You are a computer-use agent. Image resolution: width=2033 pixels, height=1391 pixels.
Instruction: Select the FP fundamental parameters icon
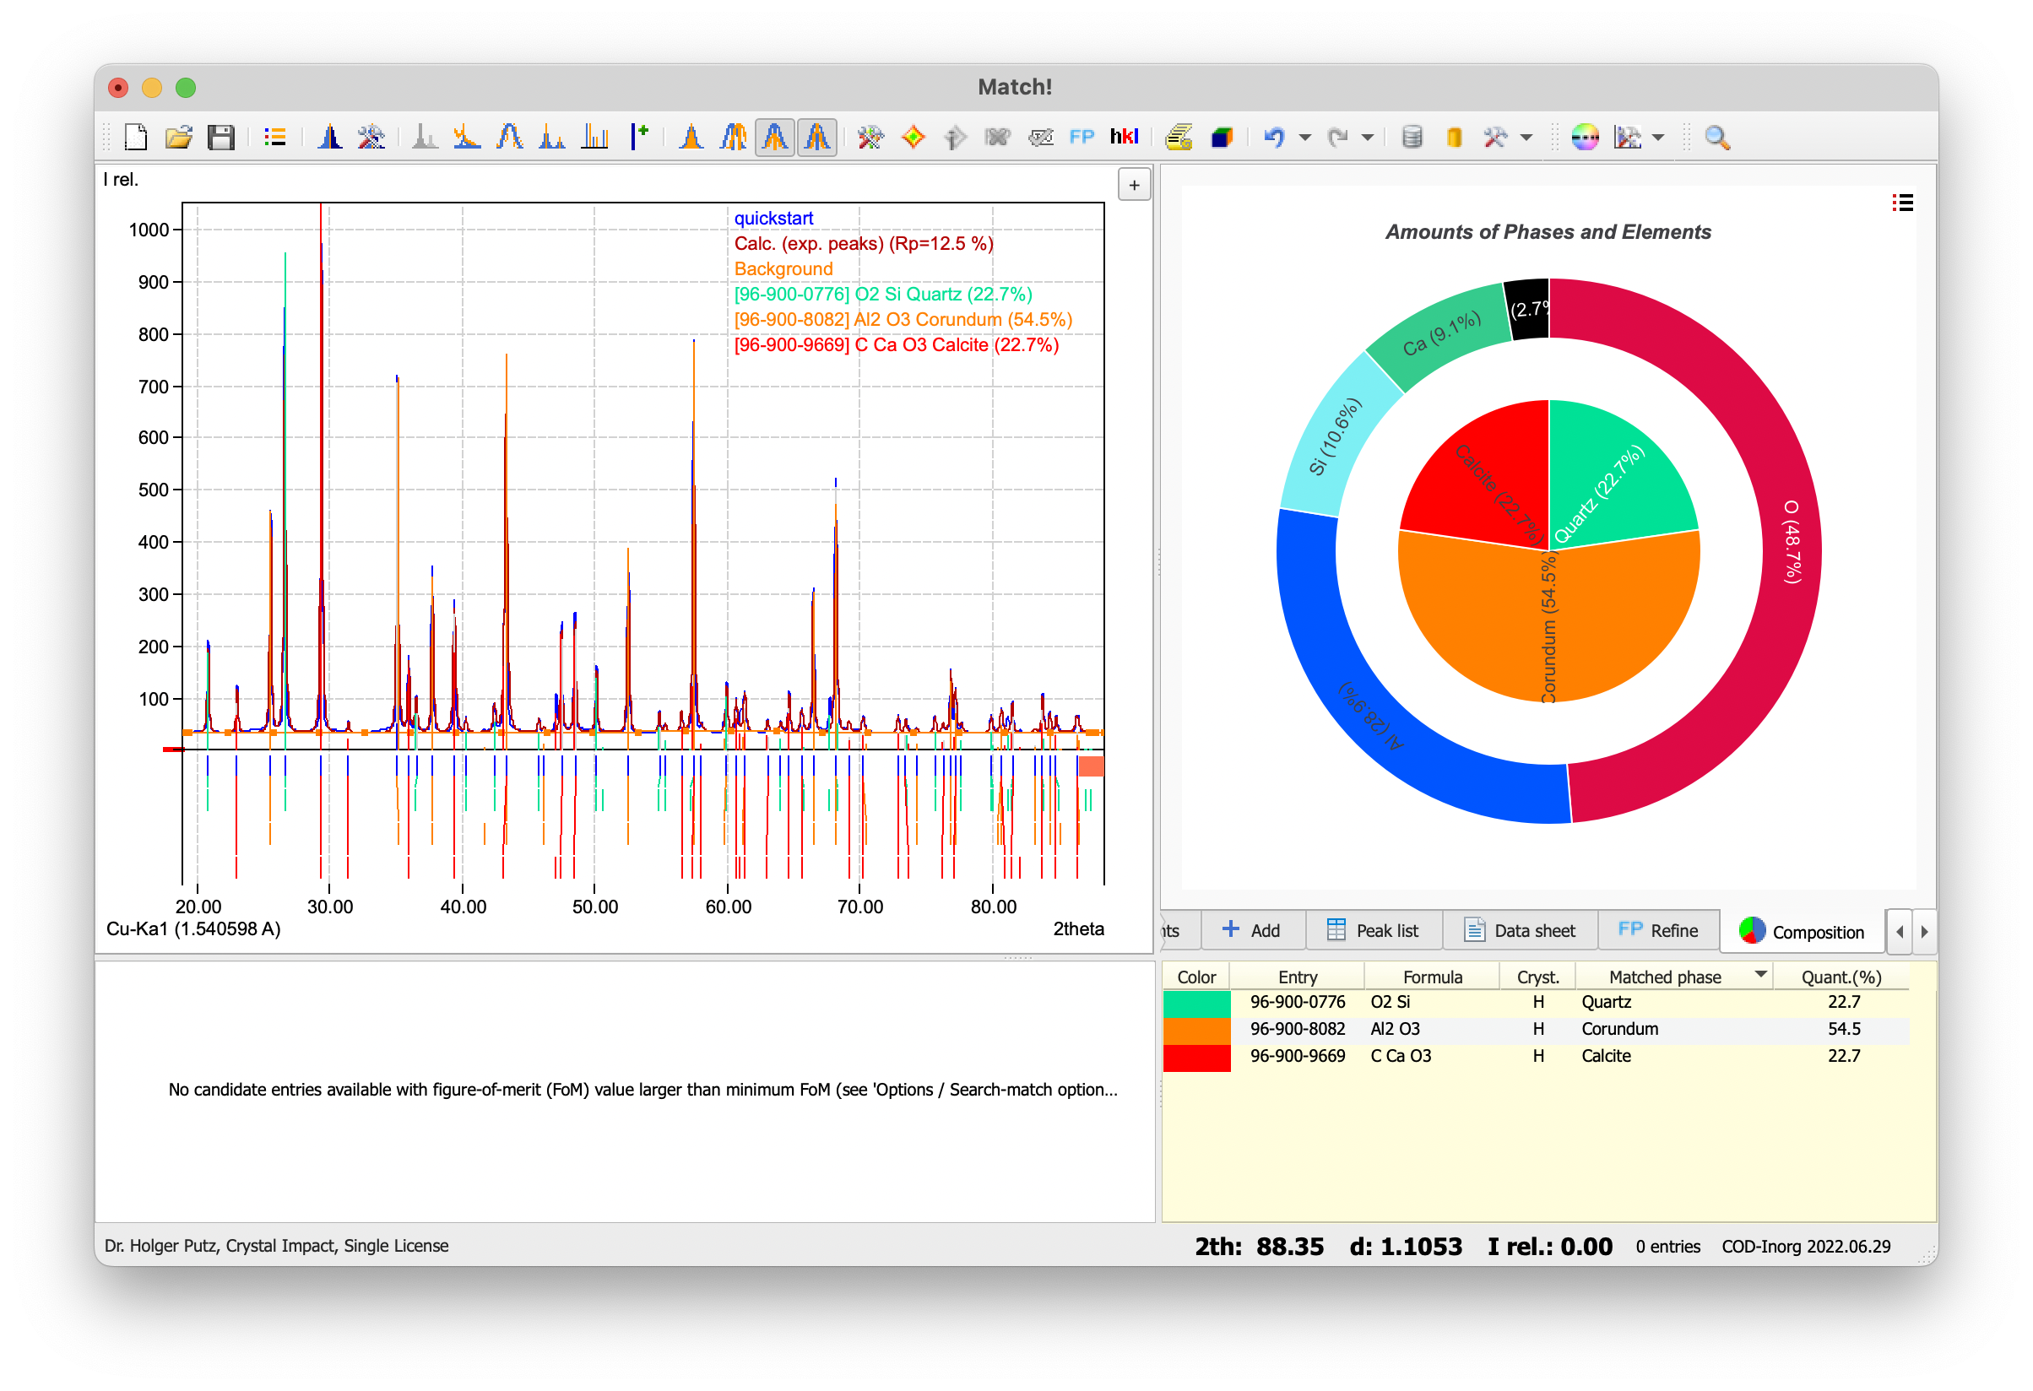(1082, 137)
